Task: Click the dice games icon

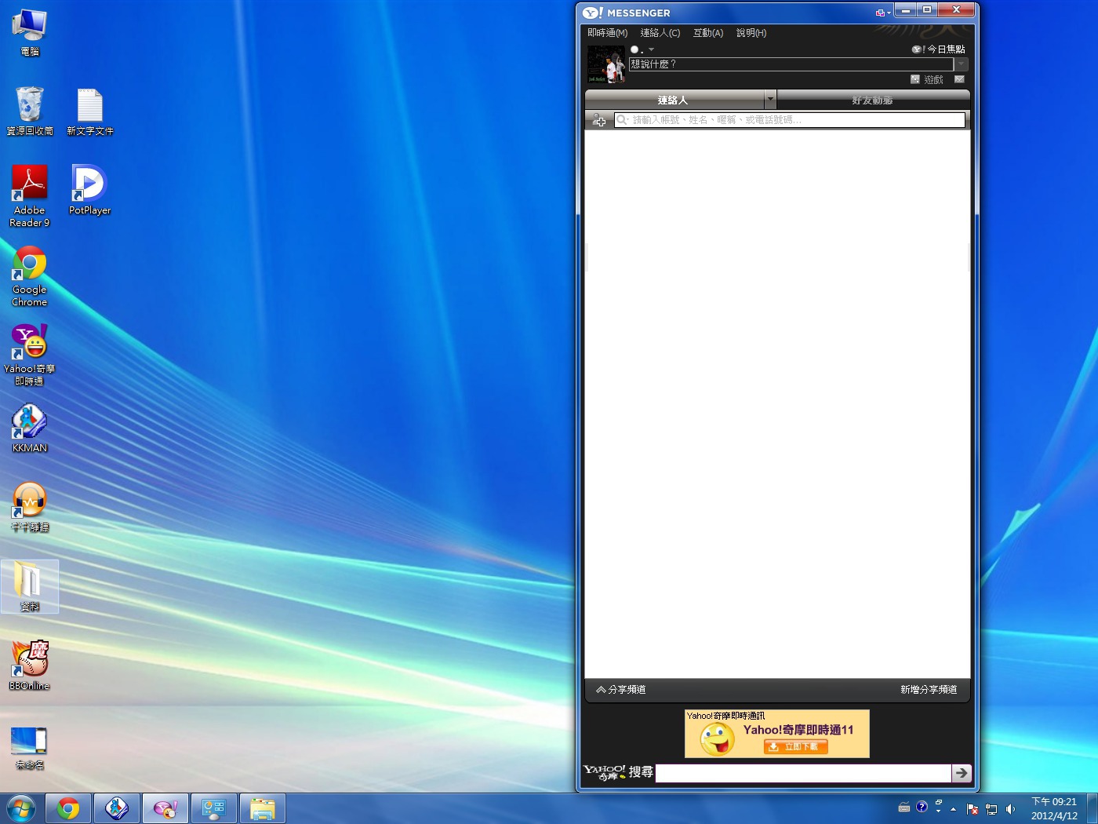Action: [914, 79]
